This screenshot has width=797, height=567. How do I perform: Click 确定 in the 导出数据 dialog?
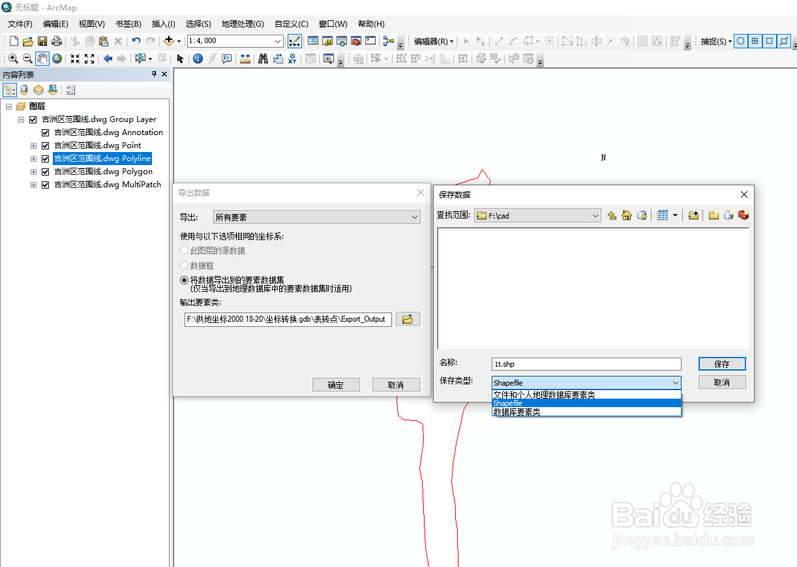tap(336, 384)
